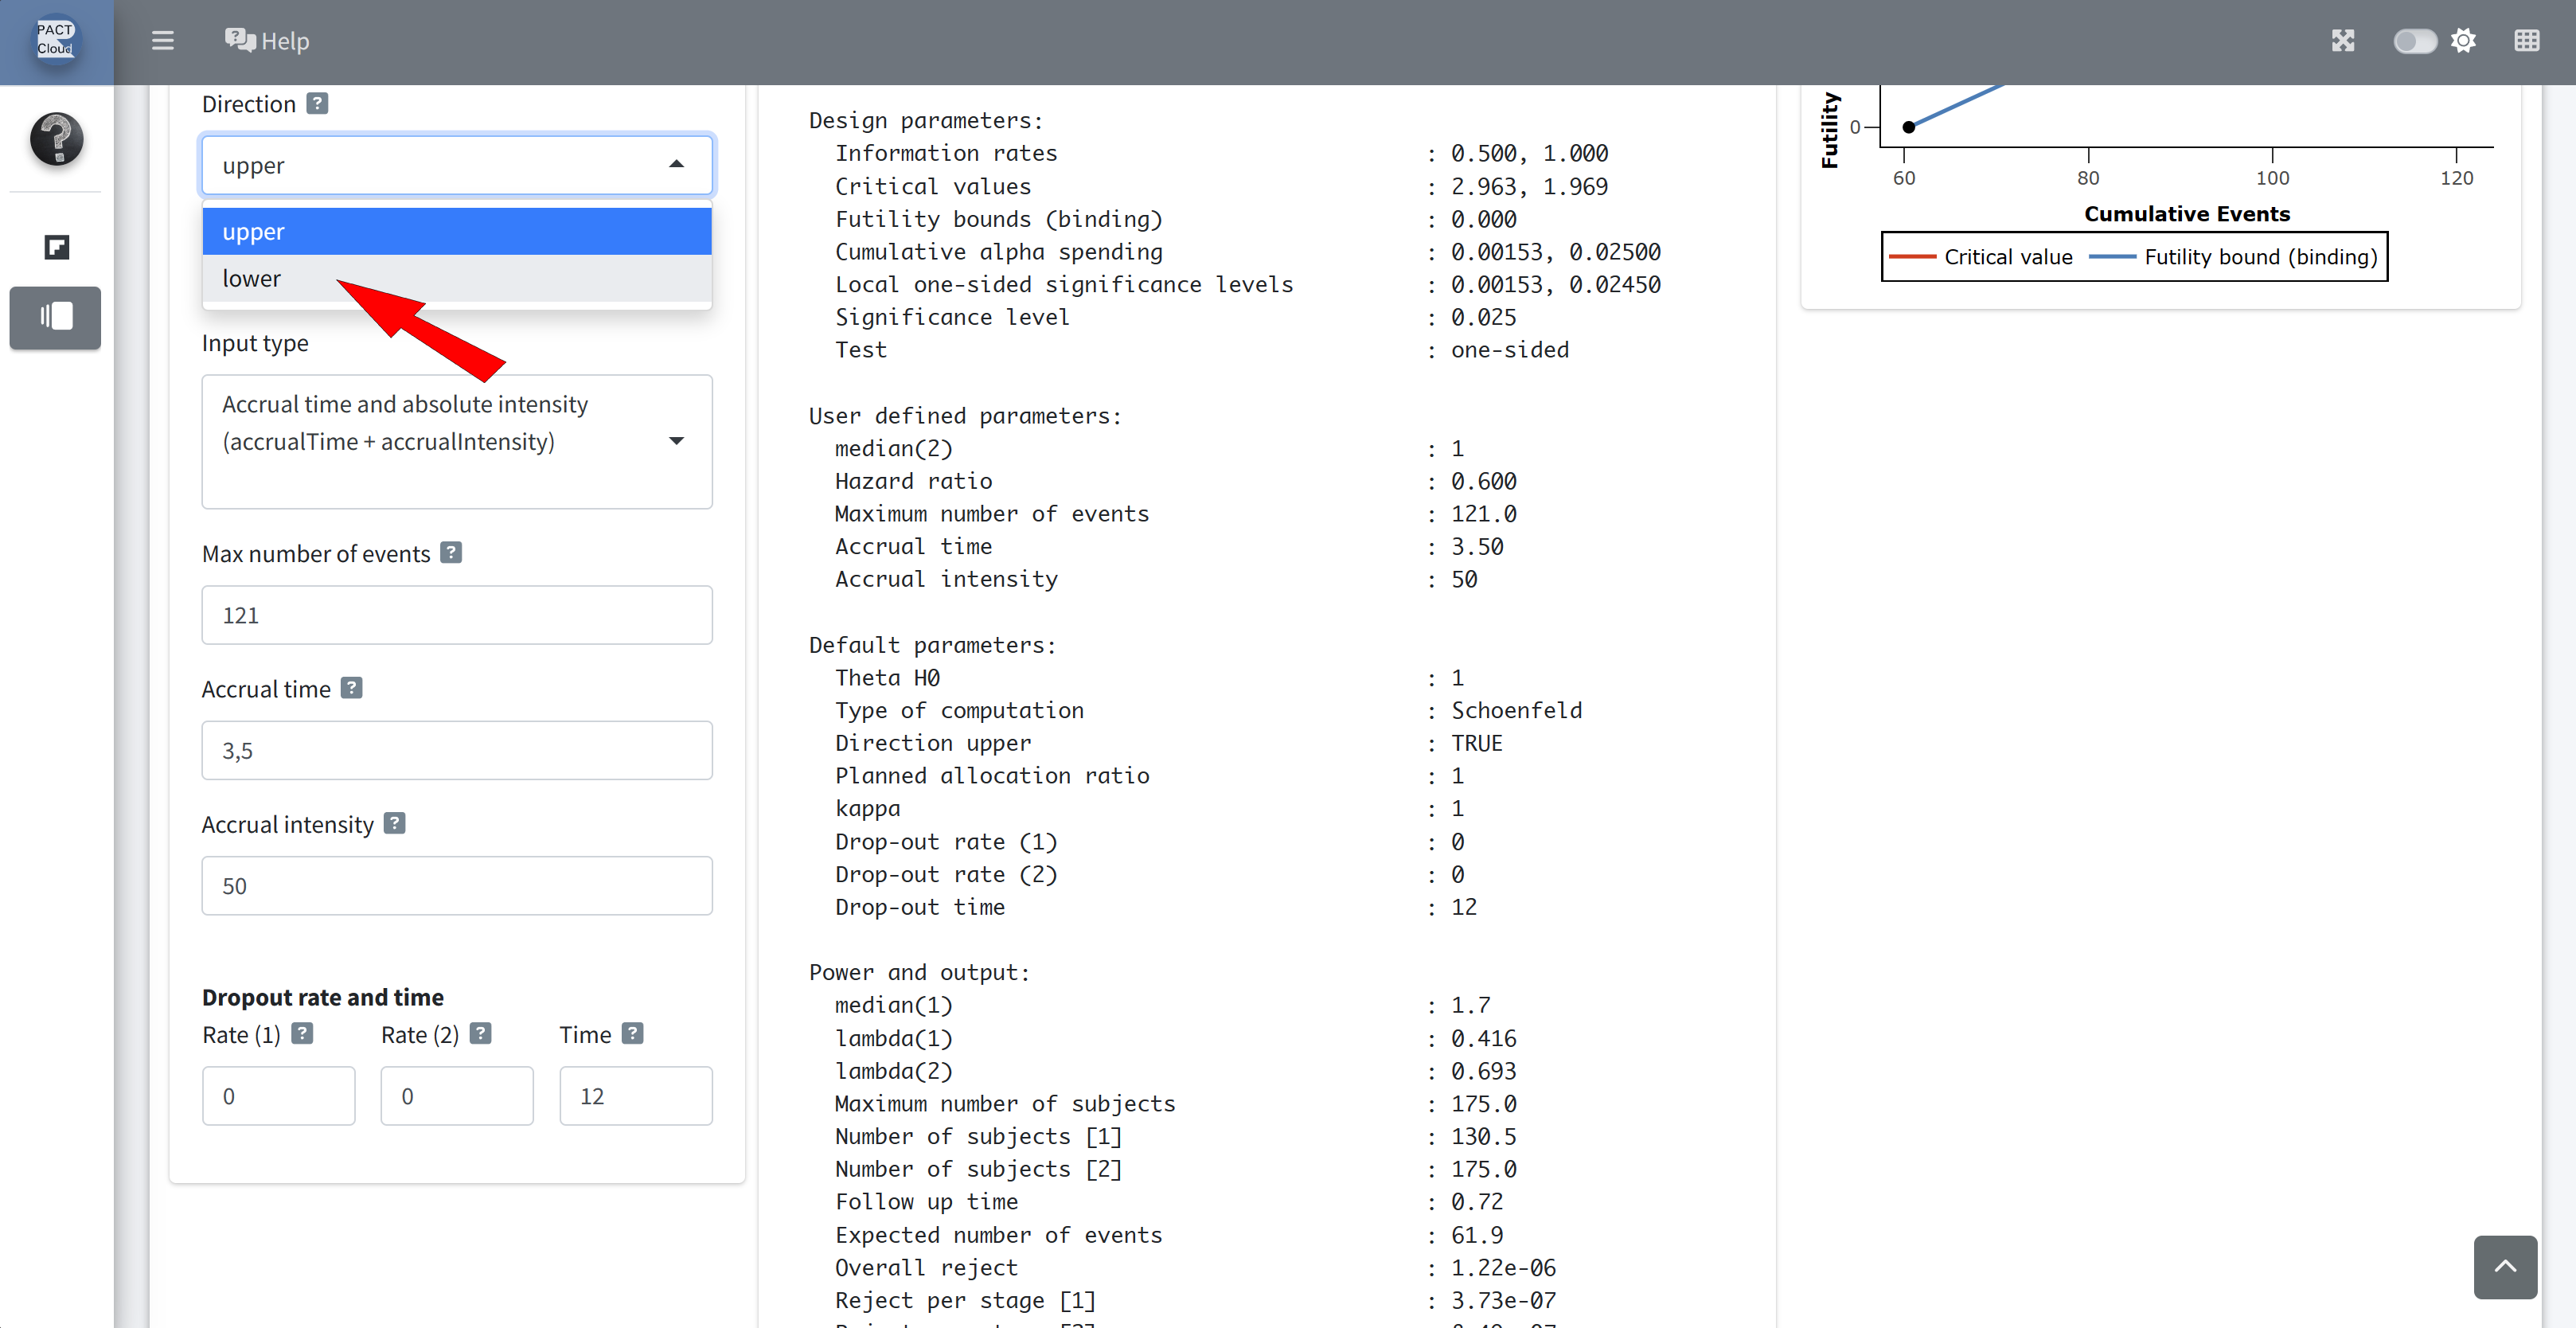Click the PACT Cloud logo
This screenshot has width=2576, height=1328.
point(56,40)
